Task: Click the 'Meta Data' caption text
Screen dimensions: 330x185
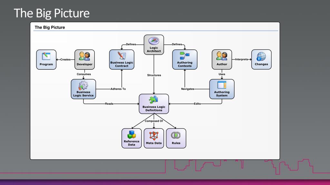Action: coord(154,143)
